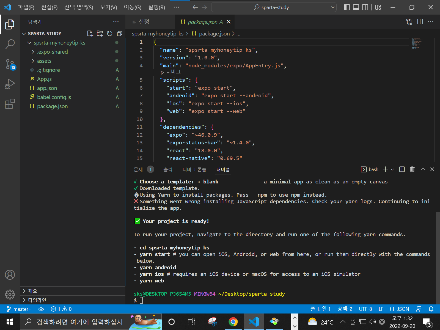Open the Extensions view
The height and width of the screenshot is (330, 440).
(x=10, y=104)
